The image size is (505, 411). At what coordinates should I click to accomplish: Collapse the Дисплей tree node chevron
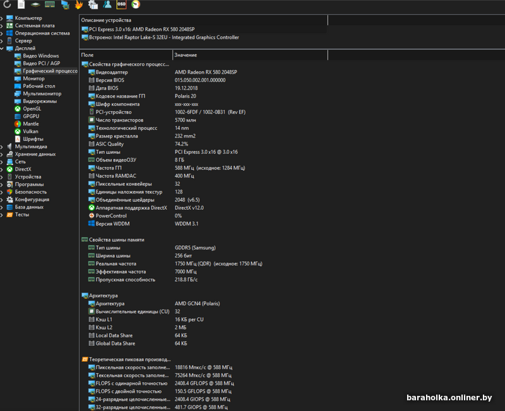(2, 49)
